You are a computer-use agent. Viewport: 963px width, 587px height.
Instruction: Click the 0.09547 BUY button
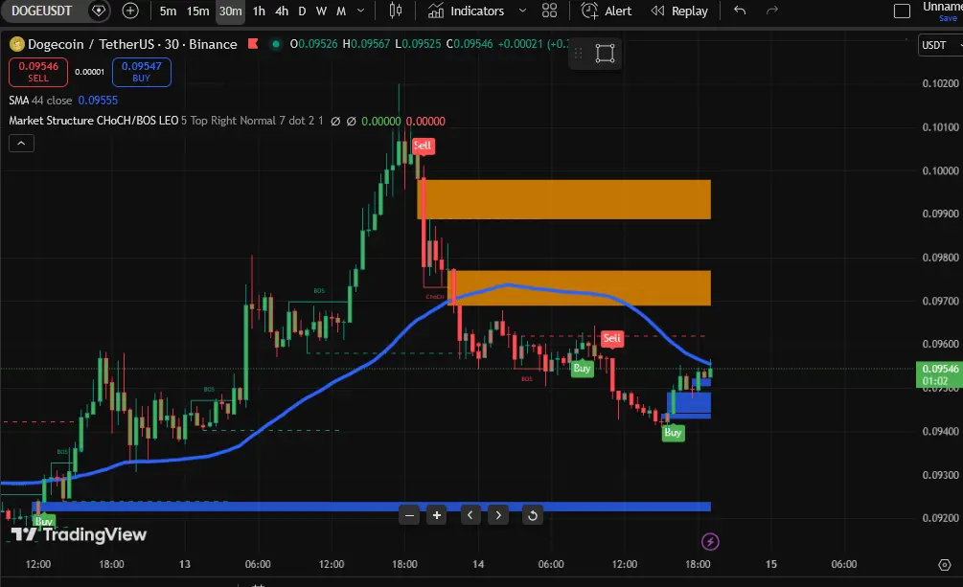click(141, 72)
